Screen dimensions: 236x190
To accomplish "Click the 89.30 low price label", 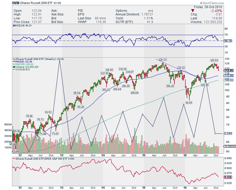I will coord(81,107).
